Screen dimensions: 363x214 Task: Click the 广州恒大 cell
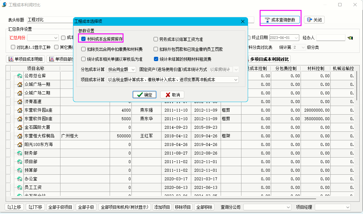(x=85, y=136)
